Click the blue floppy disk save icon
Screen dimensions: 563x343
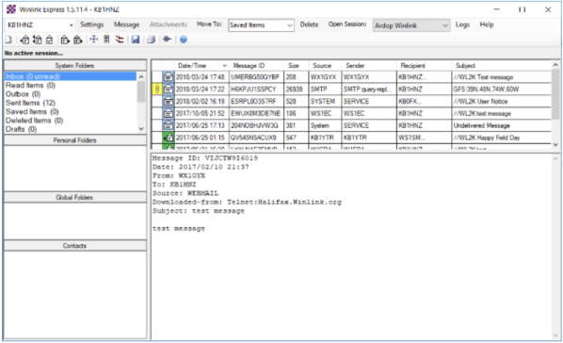tap(136, 40)
